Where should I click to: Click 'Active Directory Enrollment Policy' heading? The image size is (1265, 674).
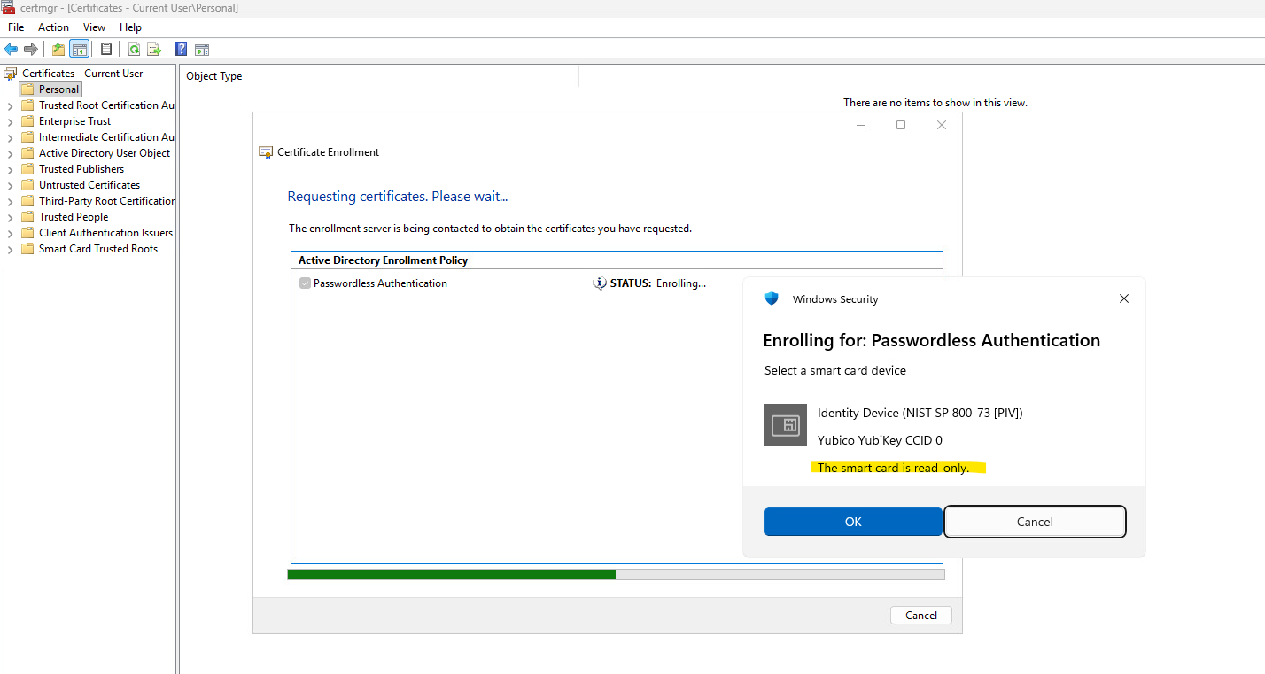point(383,260)
